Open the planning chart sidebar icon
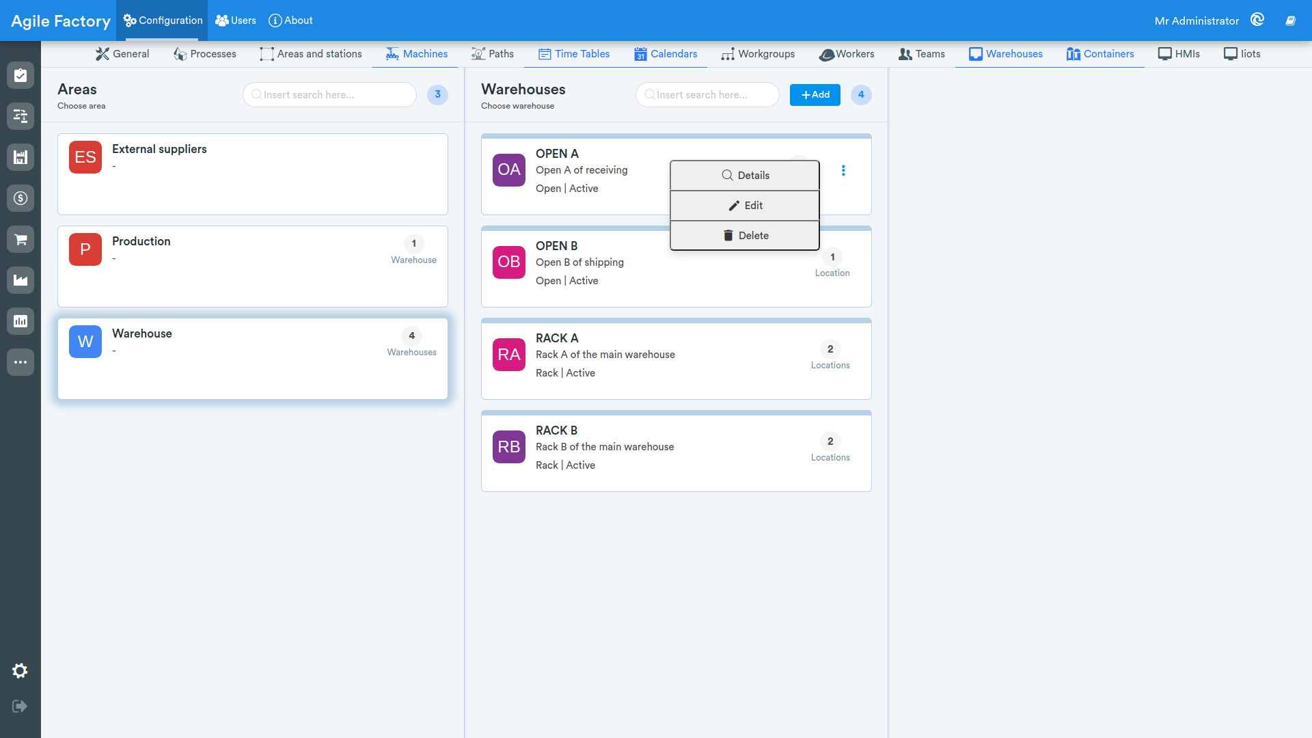1312x738 pixels. coord(20,116)
